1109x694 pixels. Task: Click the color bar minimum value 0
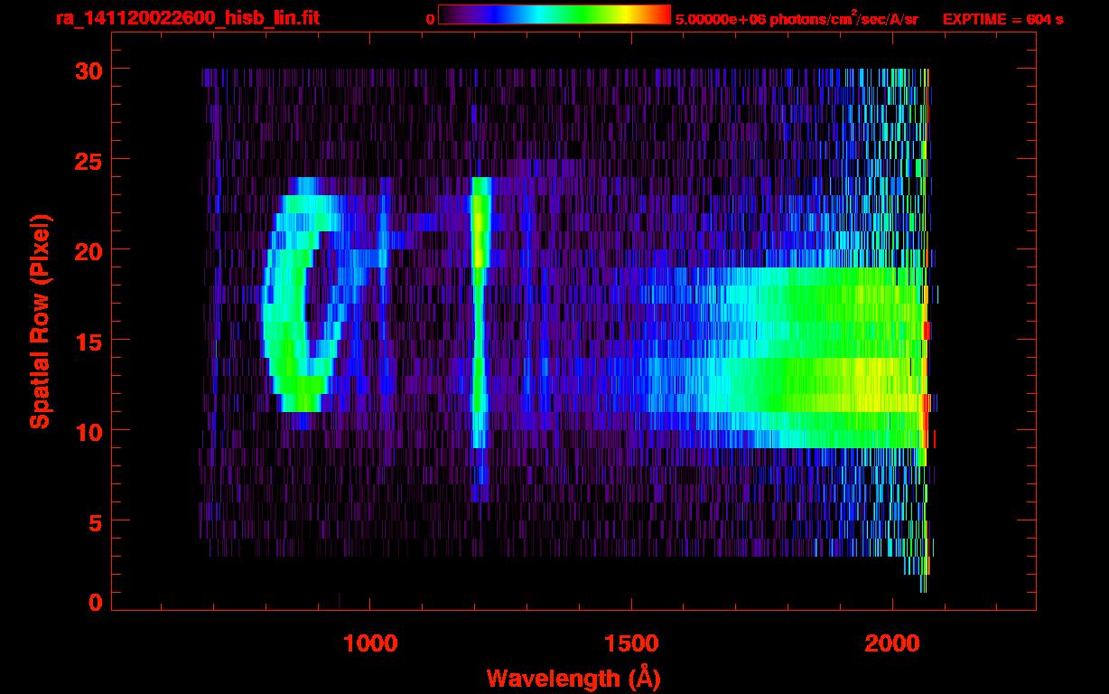coord(431,19)
